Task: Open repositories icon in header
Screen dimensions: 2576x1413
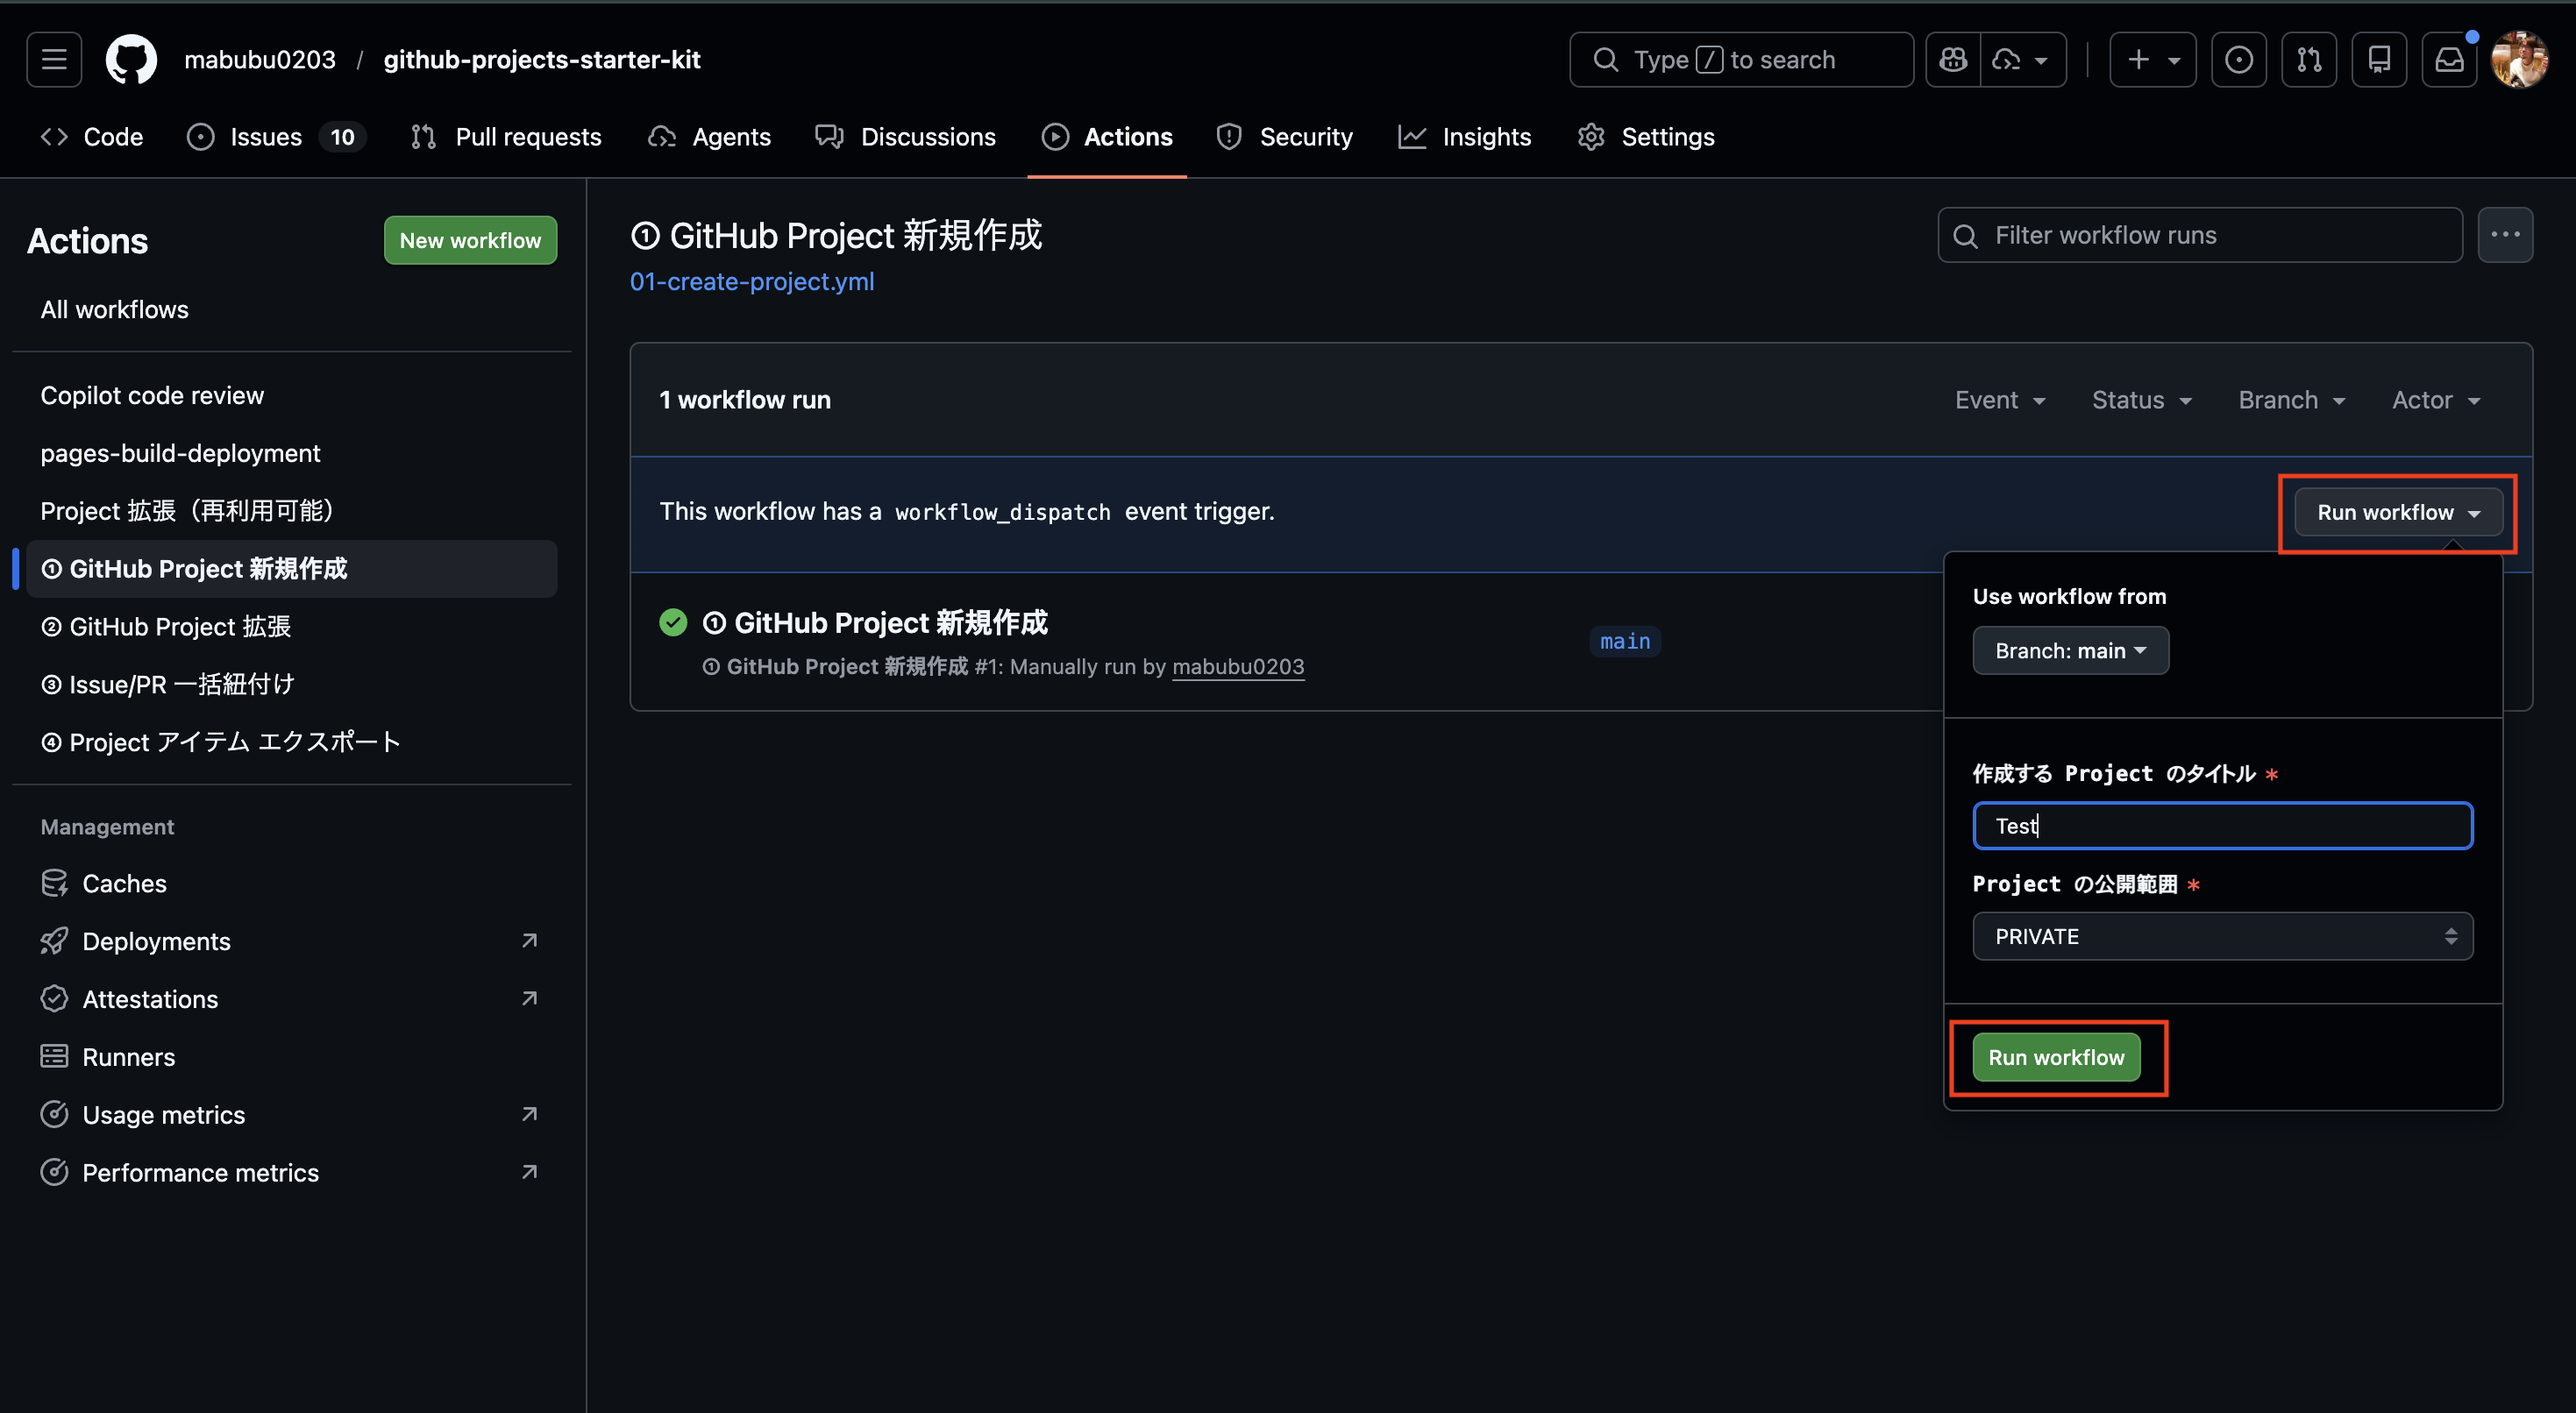Action: click(2379, 60)
